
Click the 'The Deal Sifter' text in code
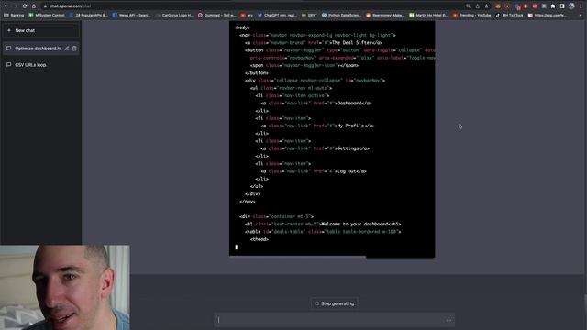point(353,43)
